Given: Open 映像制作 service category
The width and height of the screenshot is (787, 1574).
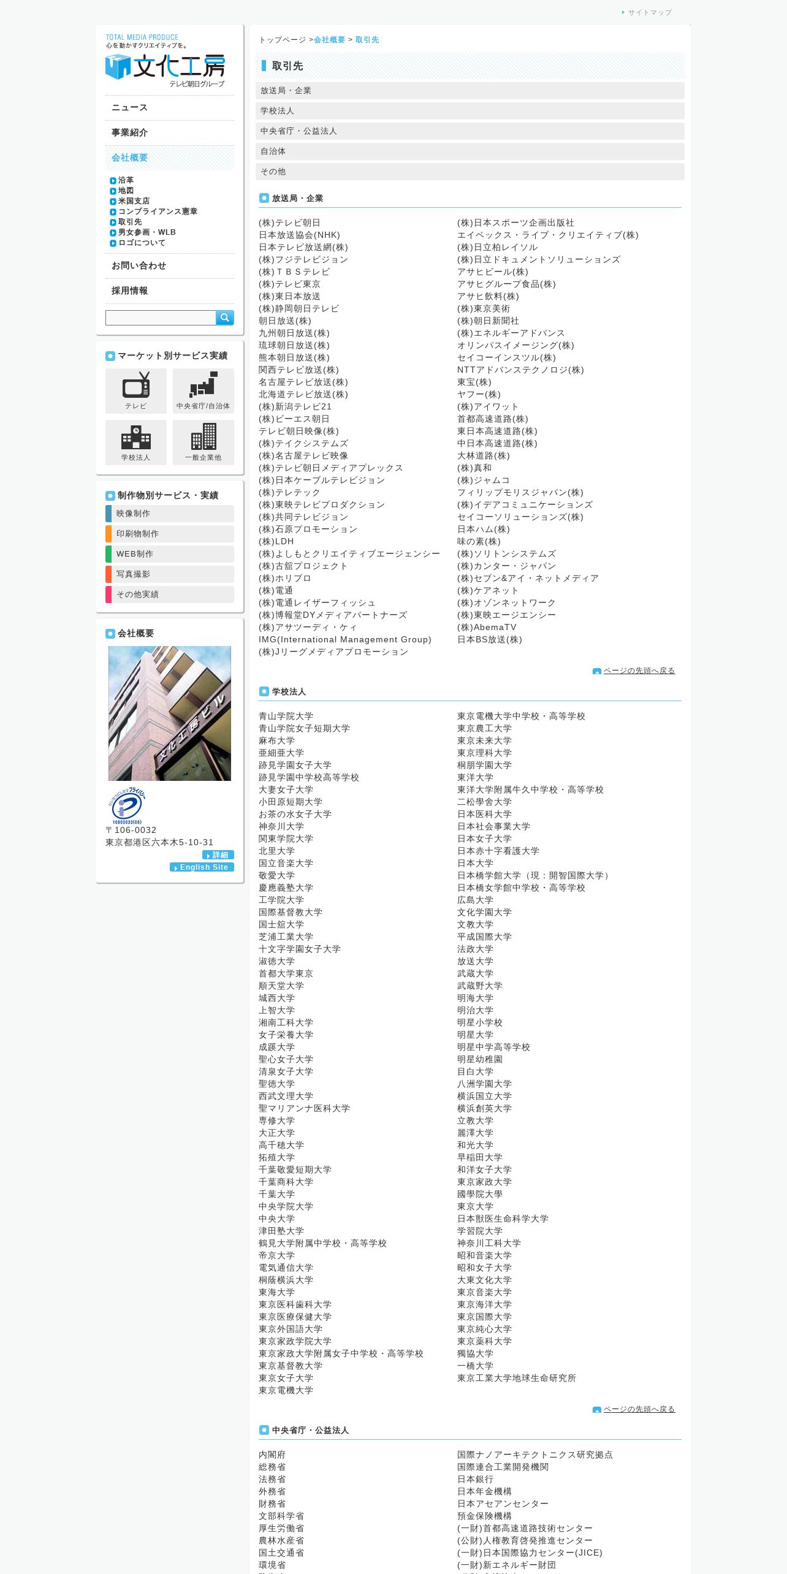Looking at the screenshot, I should (170, 514).
